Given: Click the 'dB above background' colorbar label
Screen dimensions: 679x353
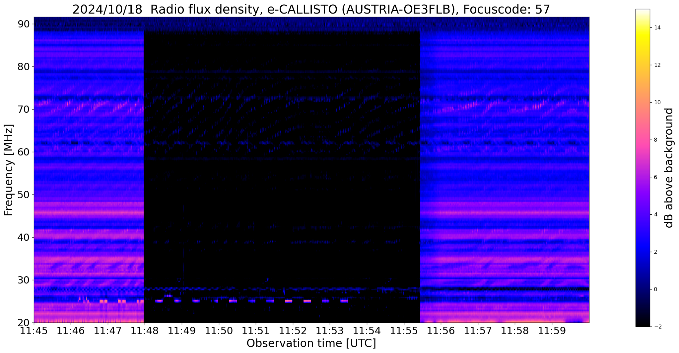Looking at the screenshot, I should 669,168.
